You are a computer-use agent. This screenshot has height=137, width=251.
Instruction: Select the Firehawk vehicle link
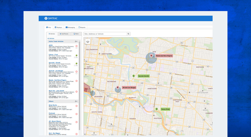(x=52, y=113)
